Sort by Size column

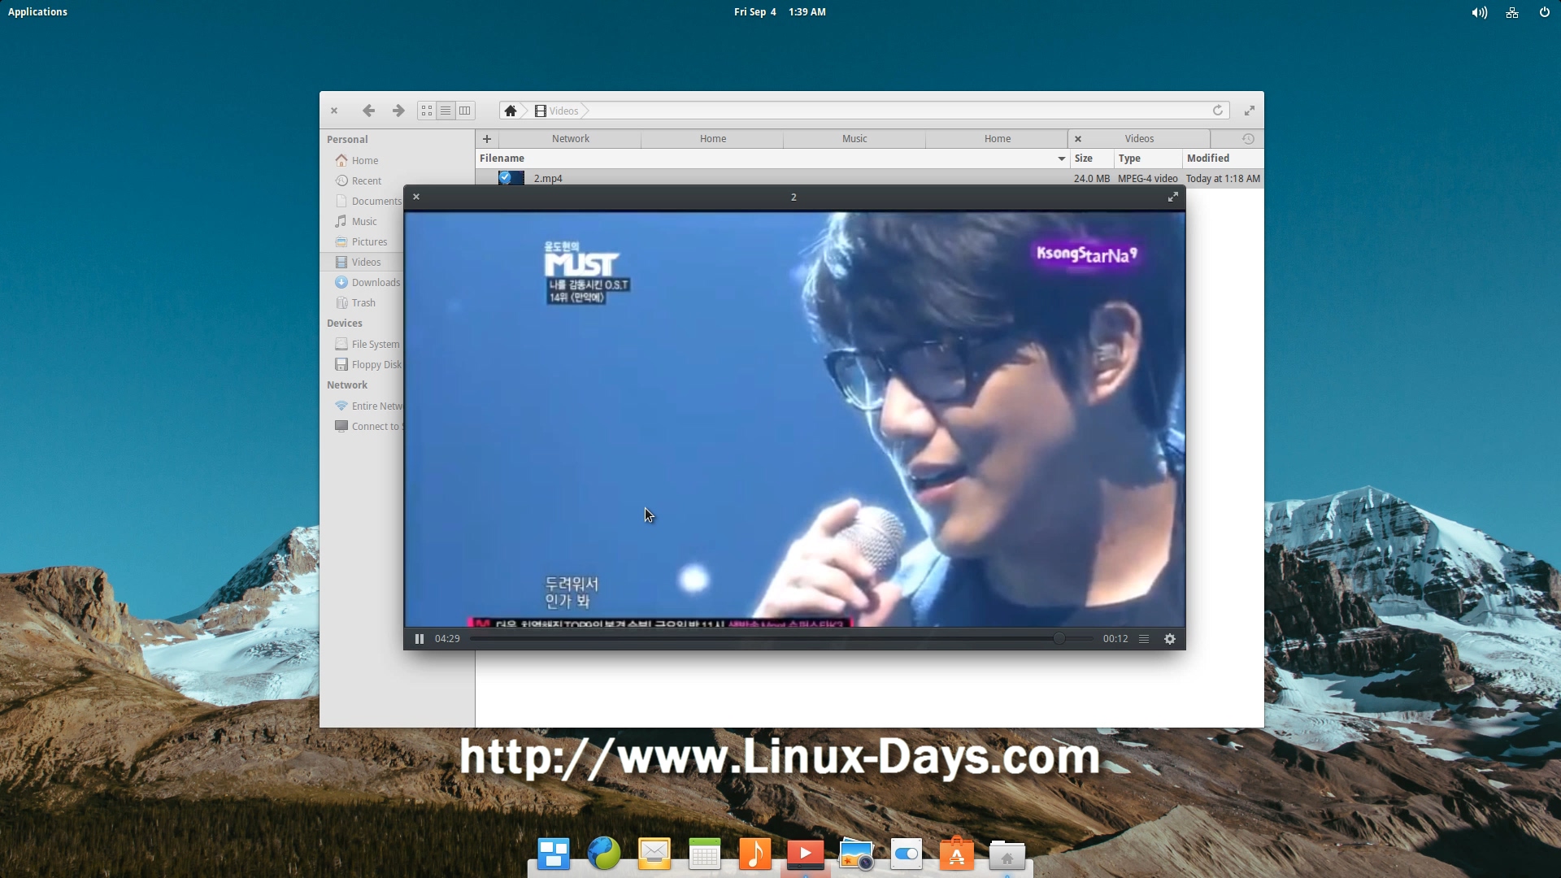(x=1091, y=159)
